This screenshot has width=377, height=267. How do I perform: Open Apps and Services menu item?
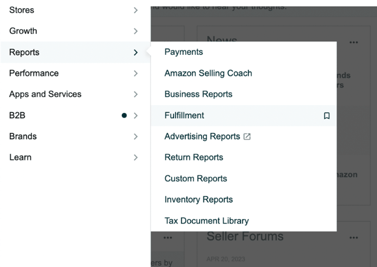75,94
